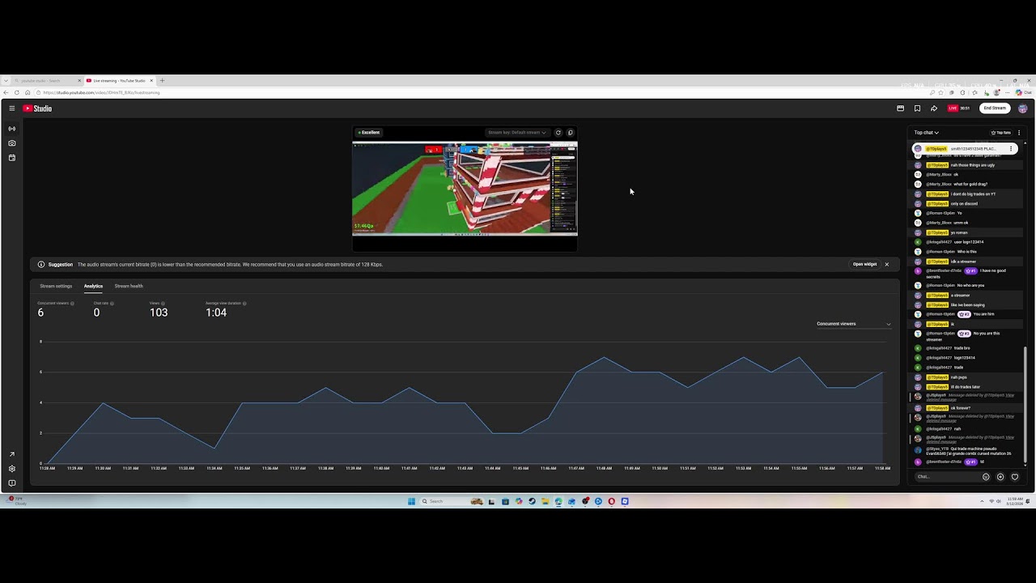Open the Windows Start button
This screenshot has width=1036, height=583.
coord(411,501)
